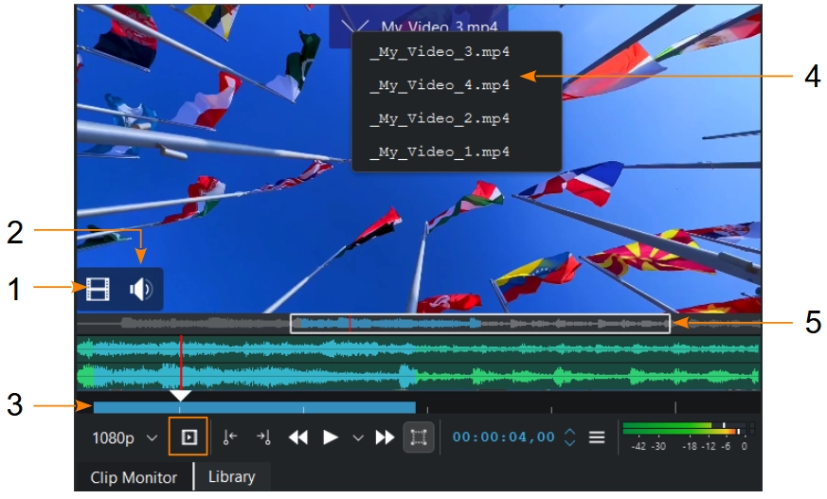
Task: Open the My_Video_3.mp4 clip selector dropdown
Action: [x=419, y=27]
